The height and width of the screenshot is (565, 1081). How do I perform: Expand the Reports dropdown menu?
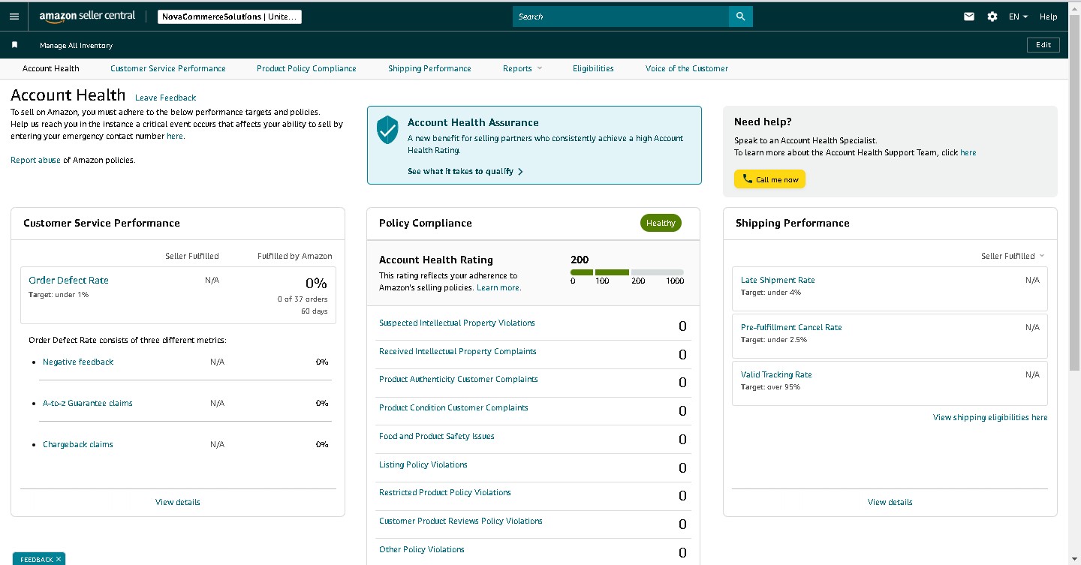tap(522, 68)
